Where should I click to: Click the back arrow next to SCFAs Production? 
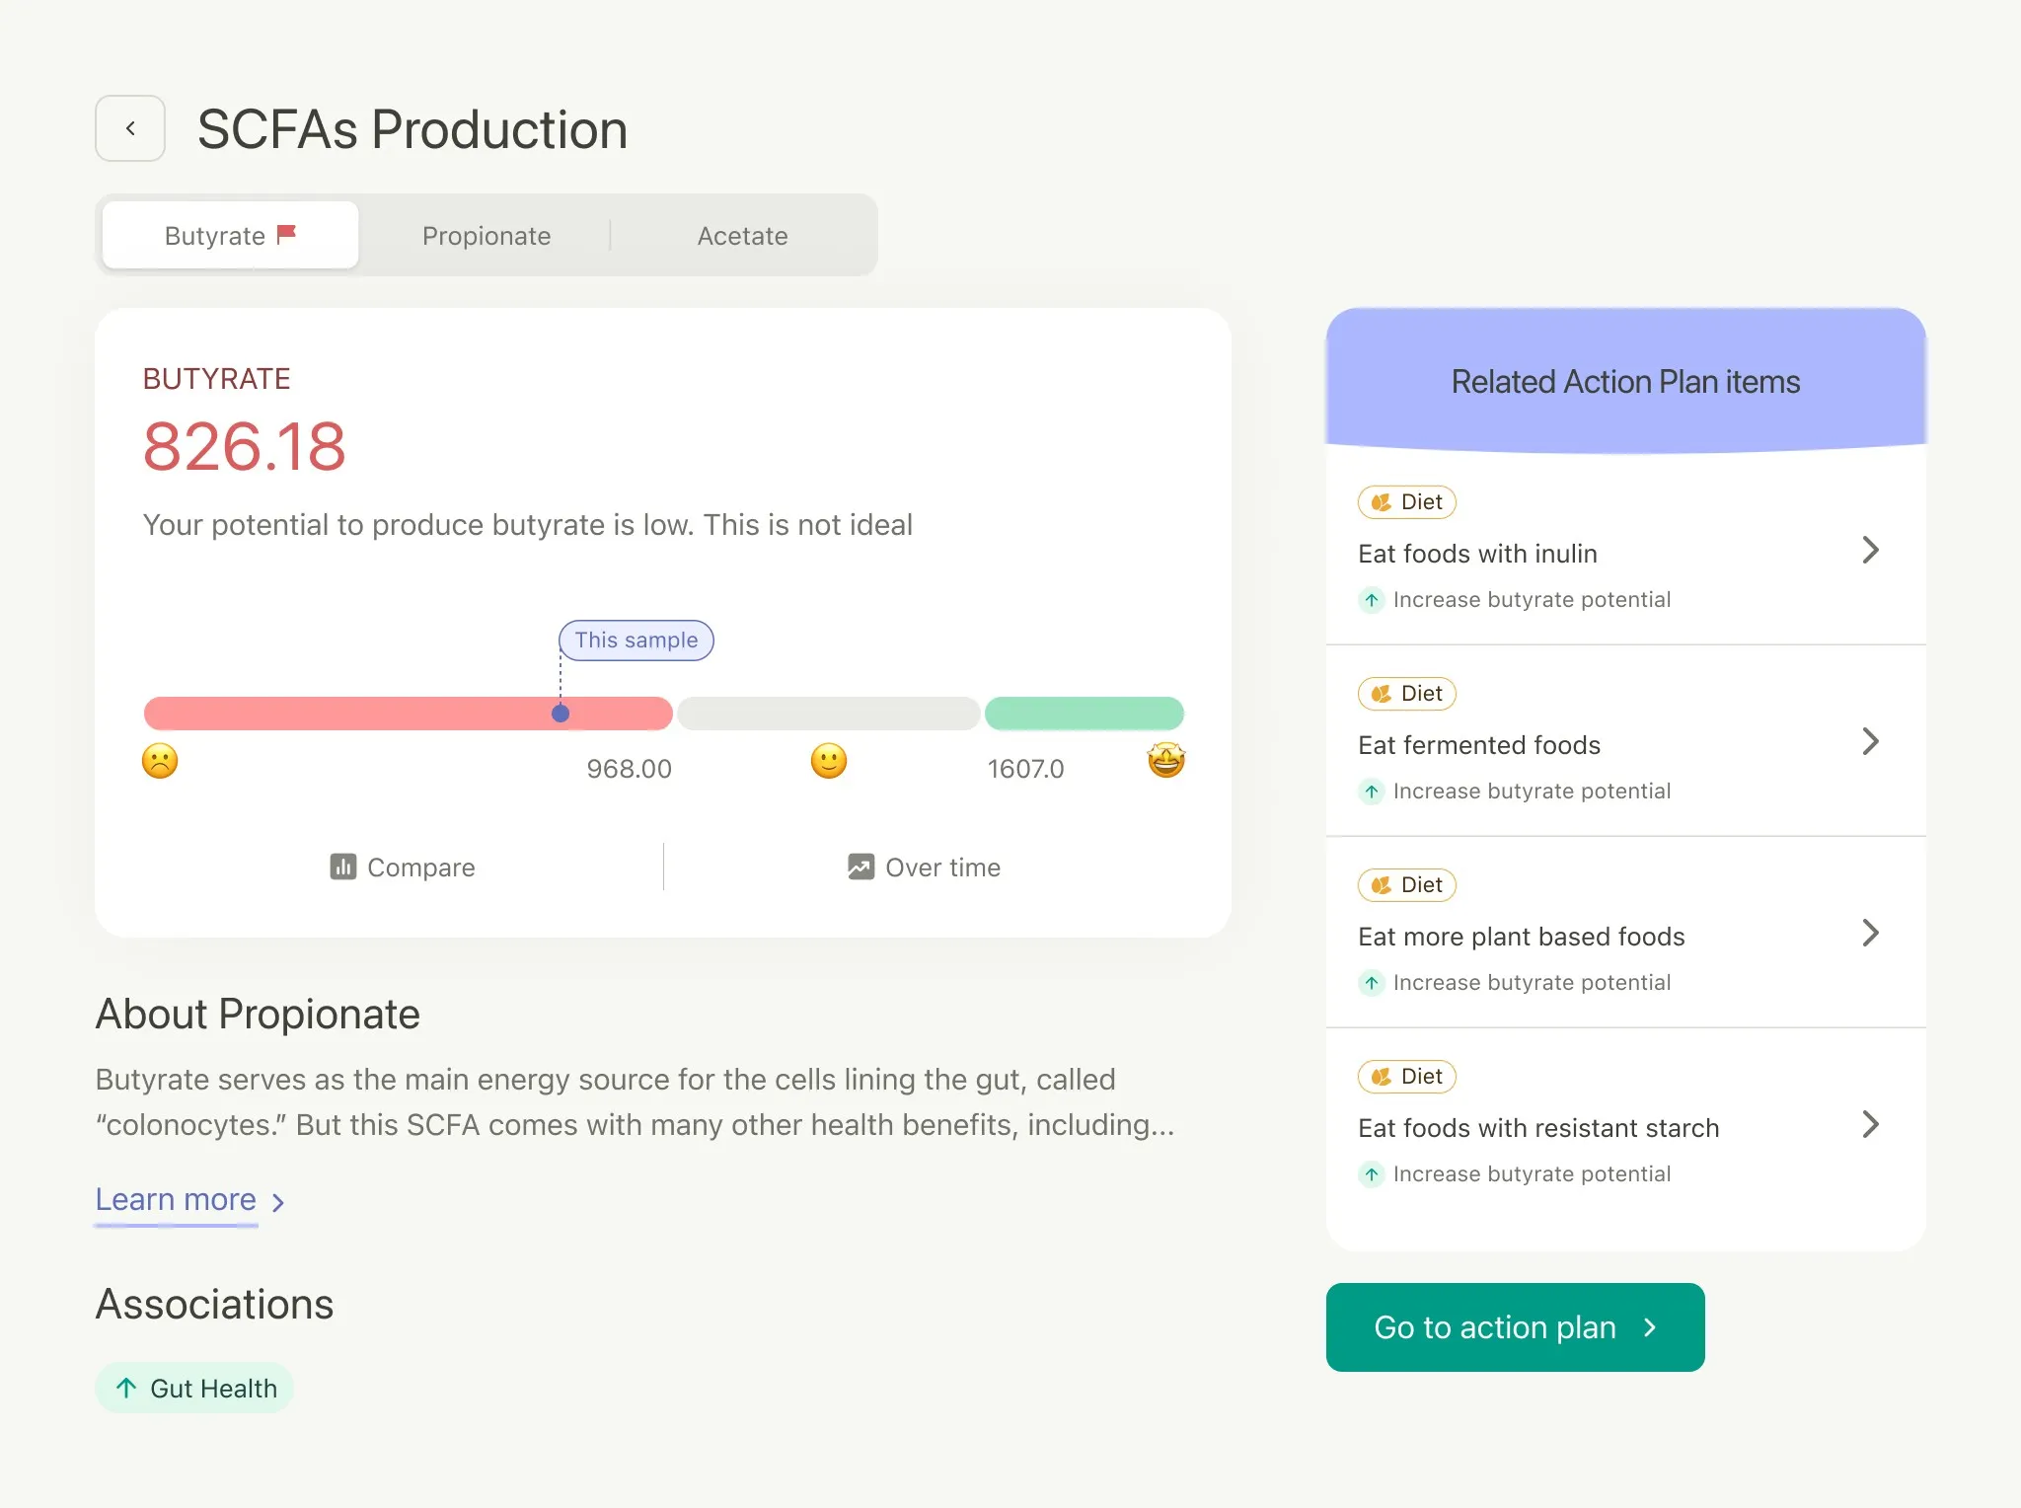130,128
